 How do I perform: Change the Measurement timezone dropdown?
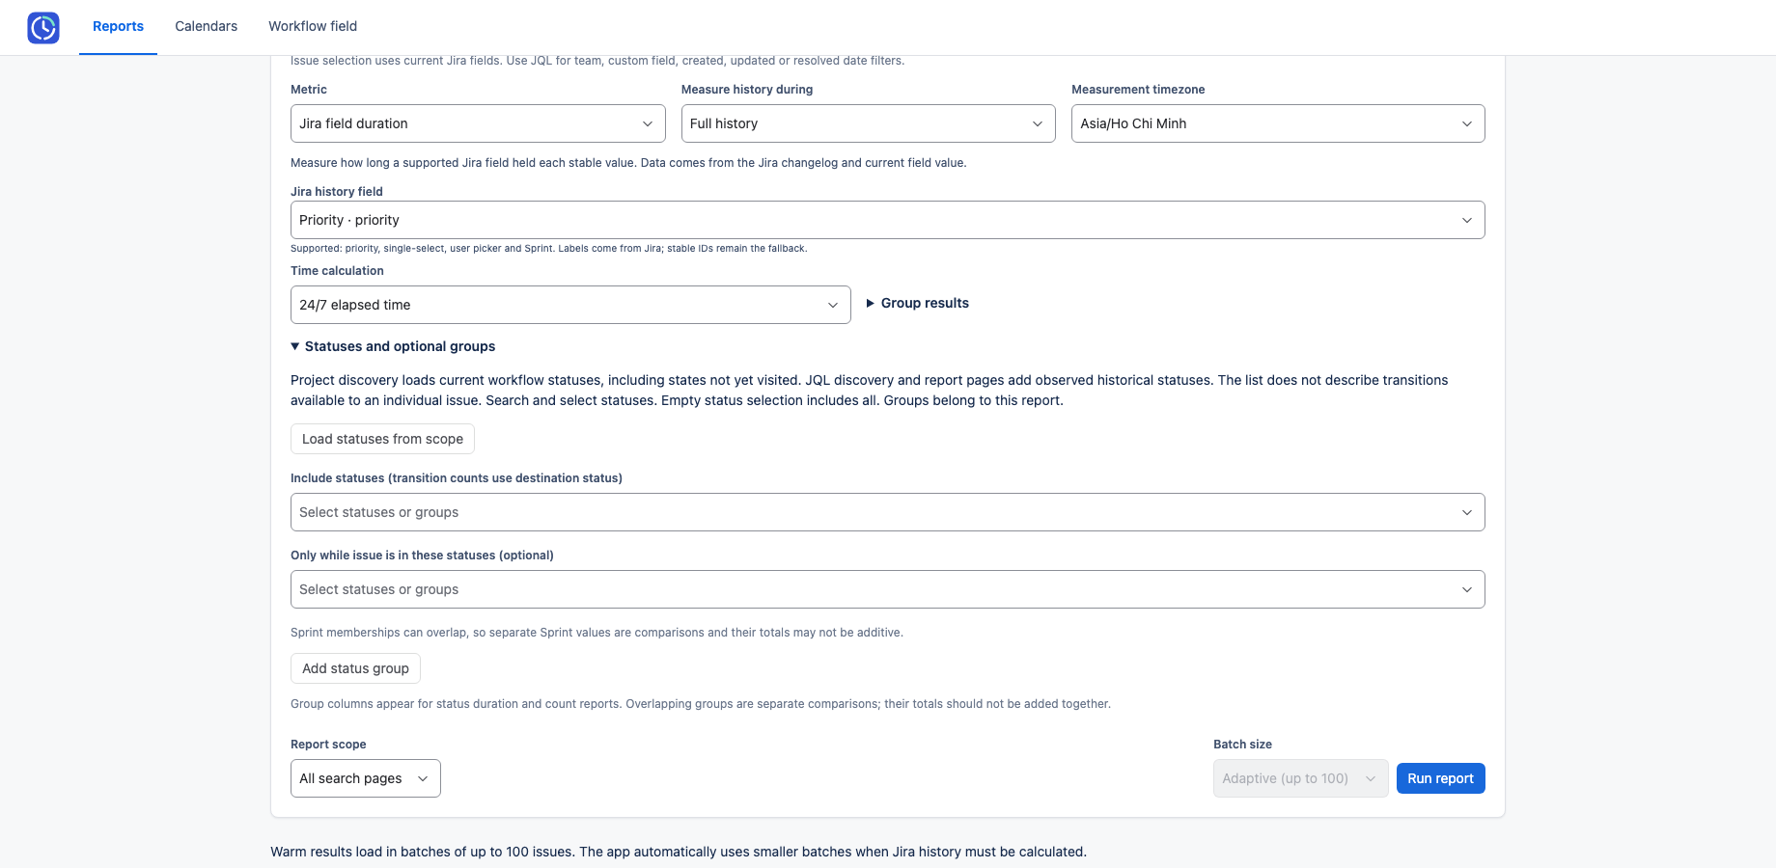tap(1278, 123)
